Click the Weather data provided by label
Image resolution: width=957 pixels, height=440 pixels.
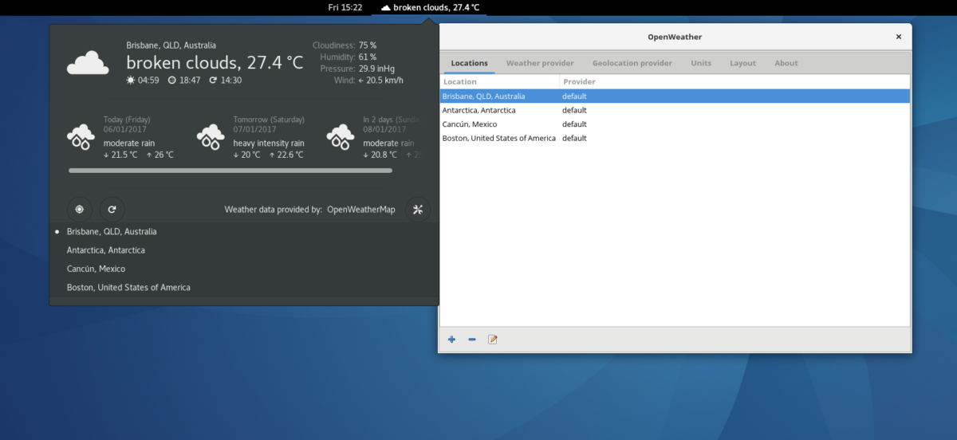[x=274, y=210]
